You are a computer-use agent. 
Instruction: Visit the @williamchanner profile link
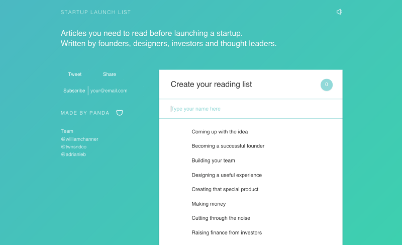tap(79, 139)
